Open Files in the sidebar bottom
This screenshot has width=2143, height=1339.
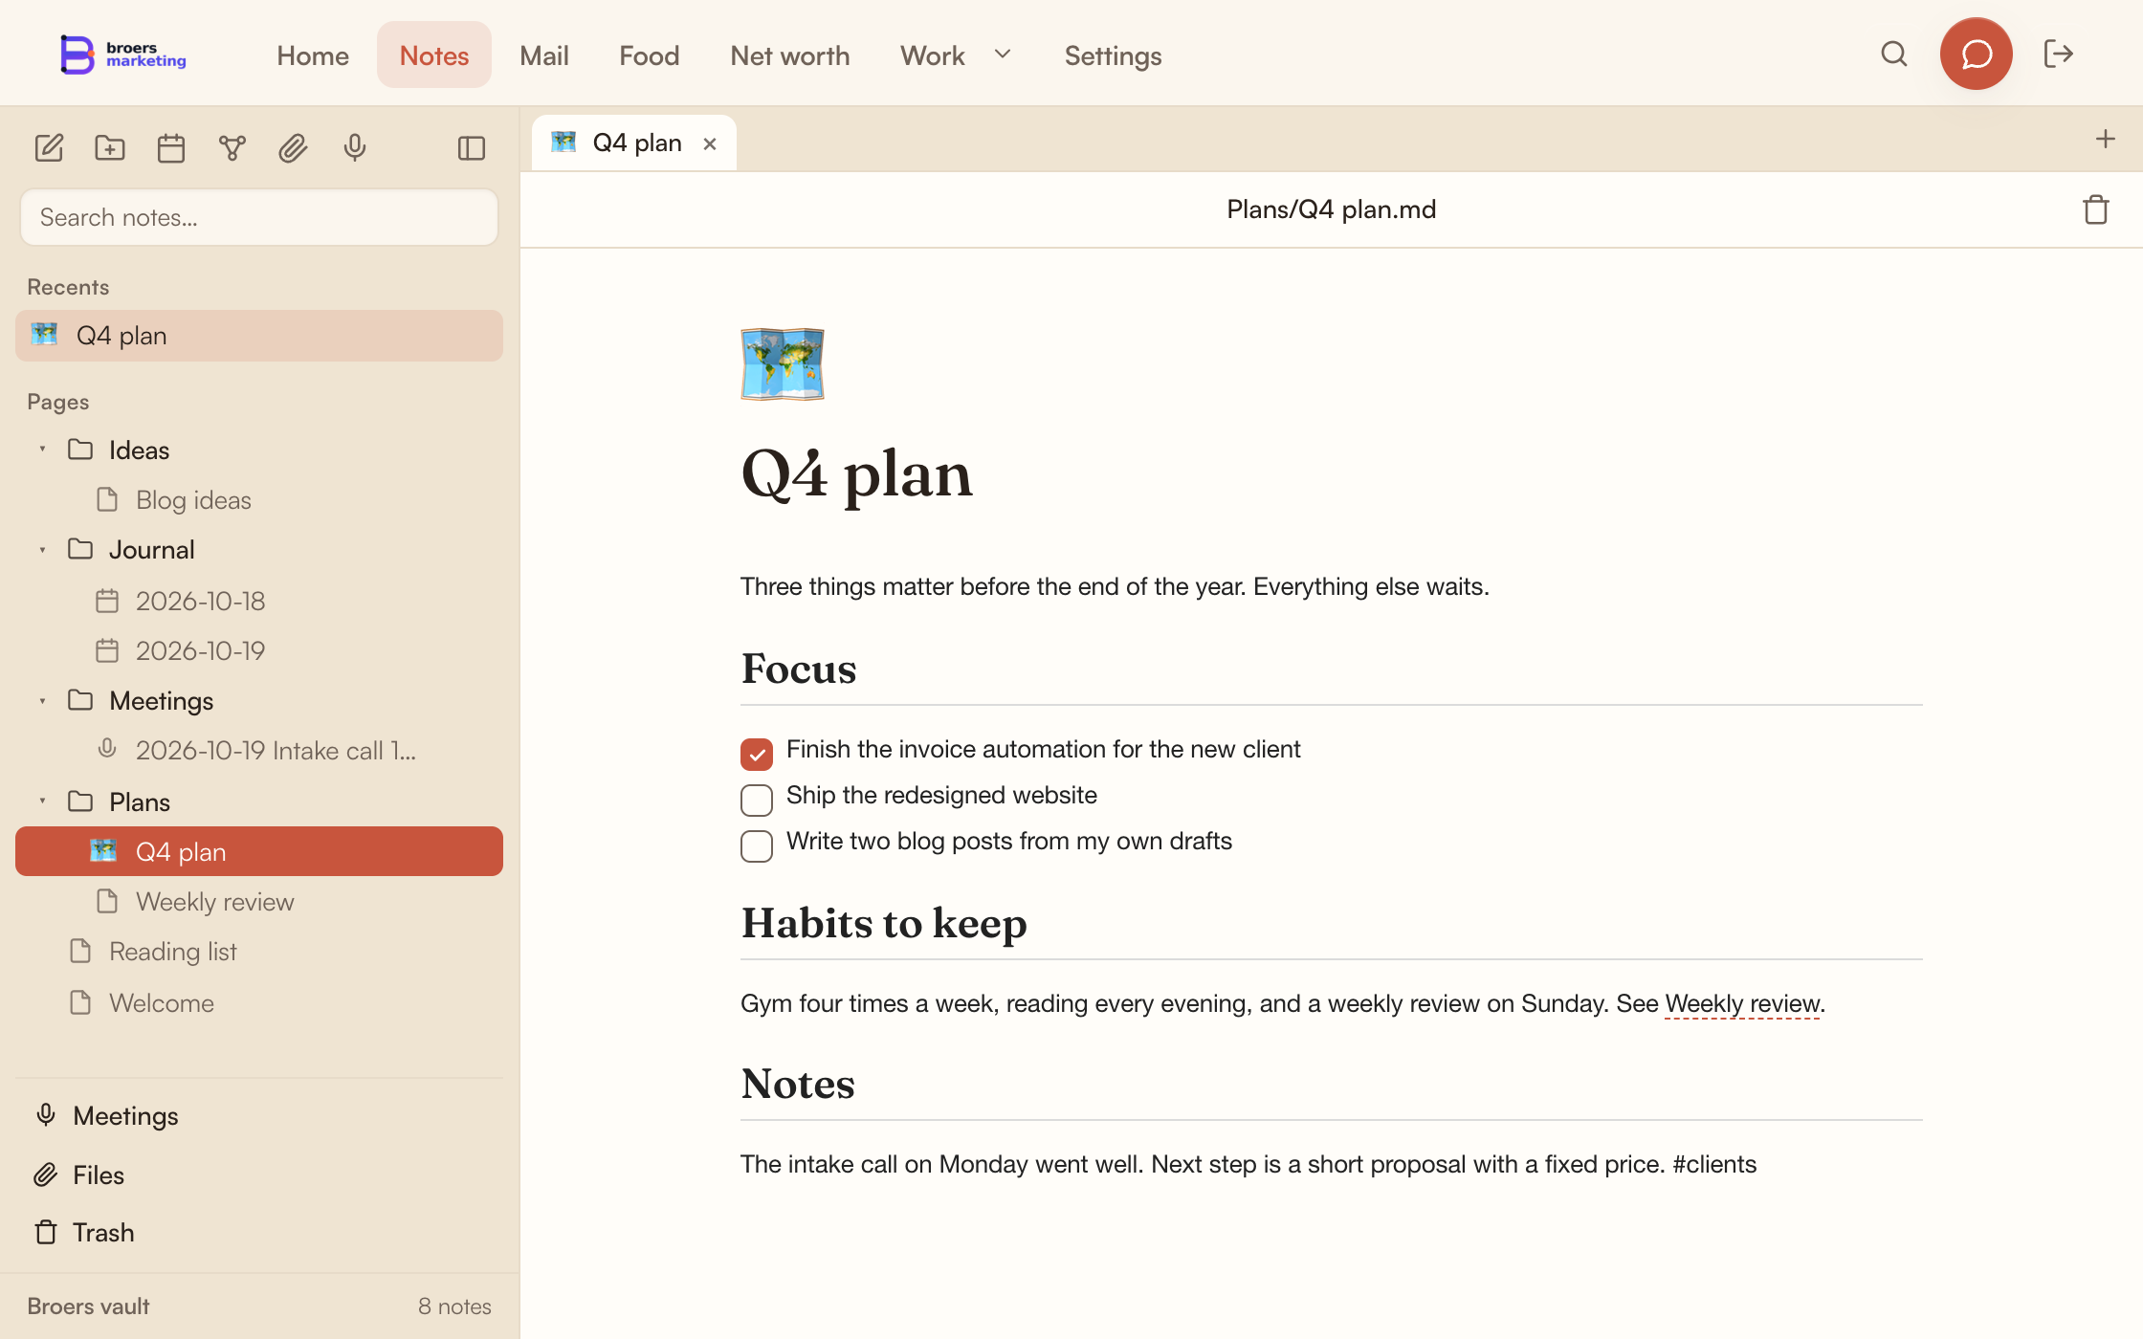[x=259, y=1175]
